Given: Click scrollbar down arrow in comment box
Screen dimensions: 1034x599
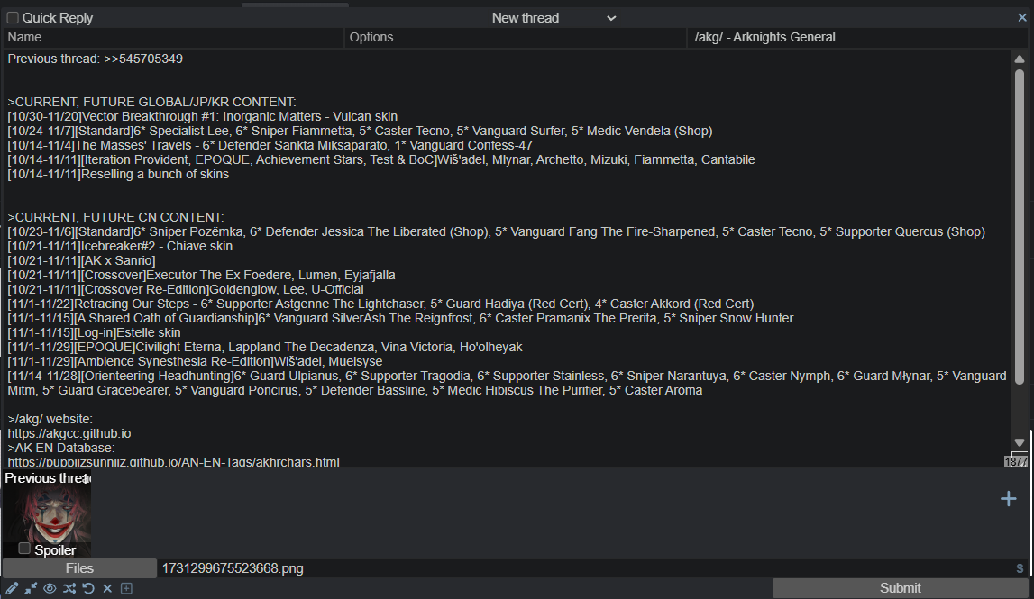Looking at the screenshot, I should click(1020, 443).
